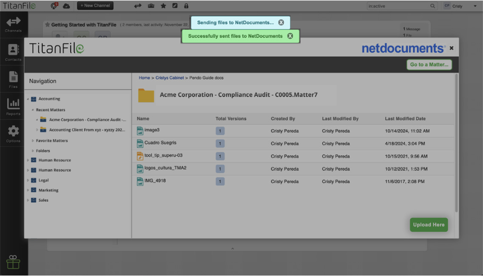The width and height of the screenshot is (483, 276).
Task: Click version badge for IMG_4918
Action: pyautogui.click(x=220, y=182)
